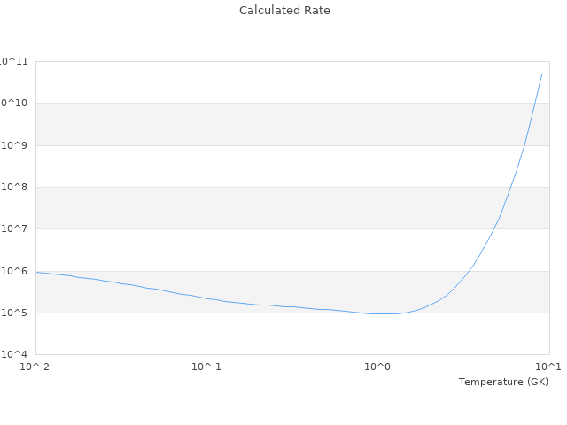Click the "Calculated Rate" chart title
This screenshot has height=425, width=567.
(284, 11)
